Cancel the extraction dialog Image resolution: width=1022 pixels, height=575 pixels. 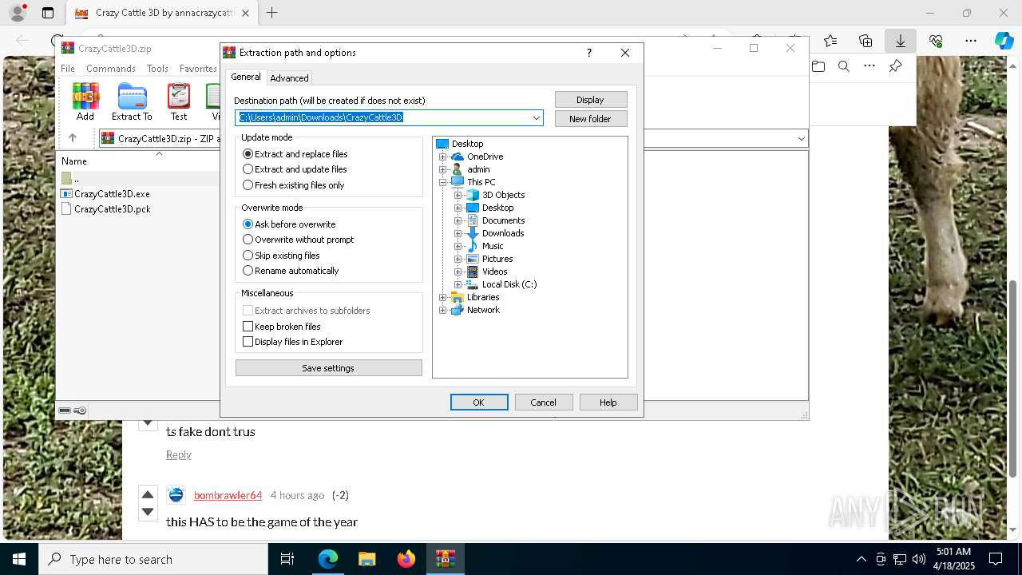[544, 402]
